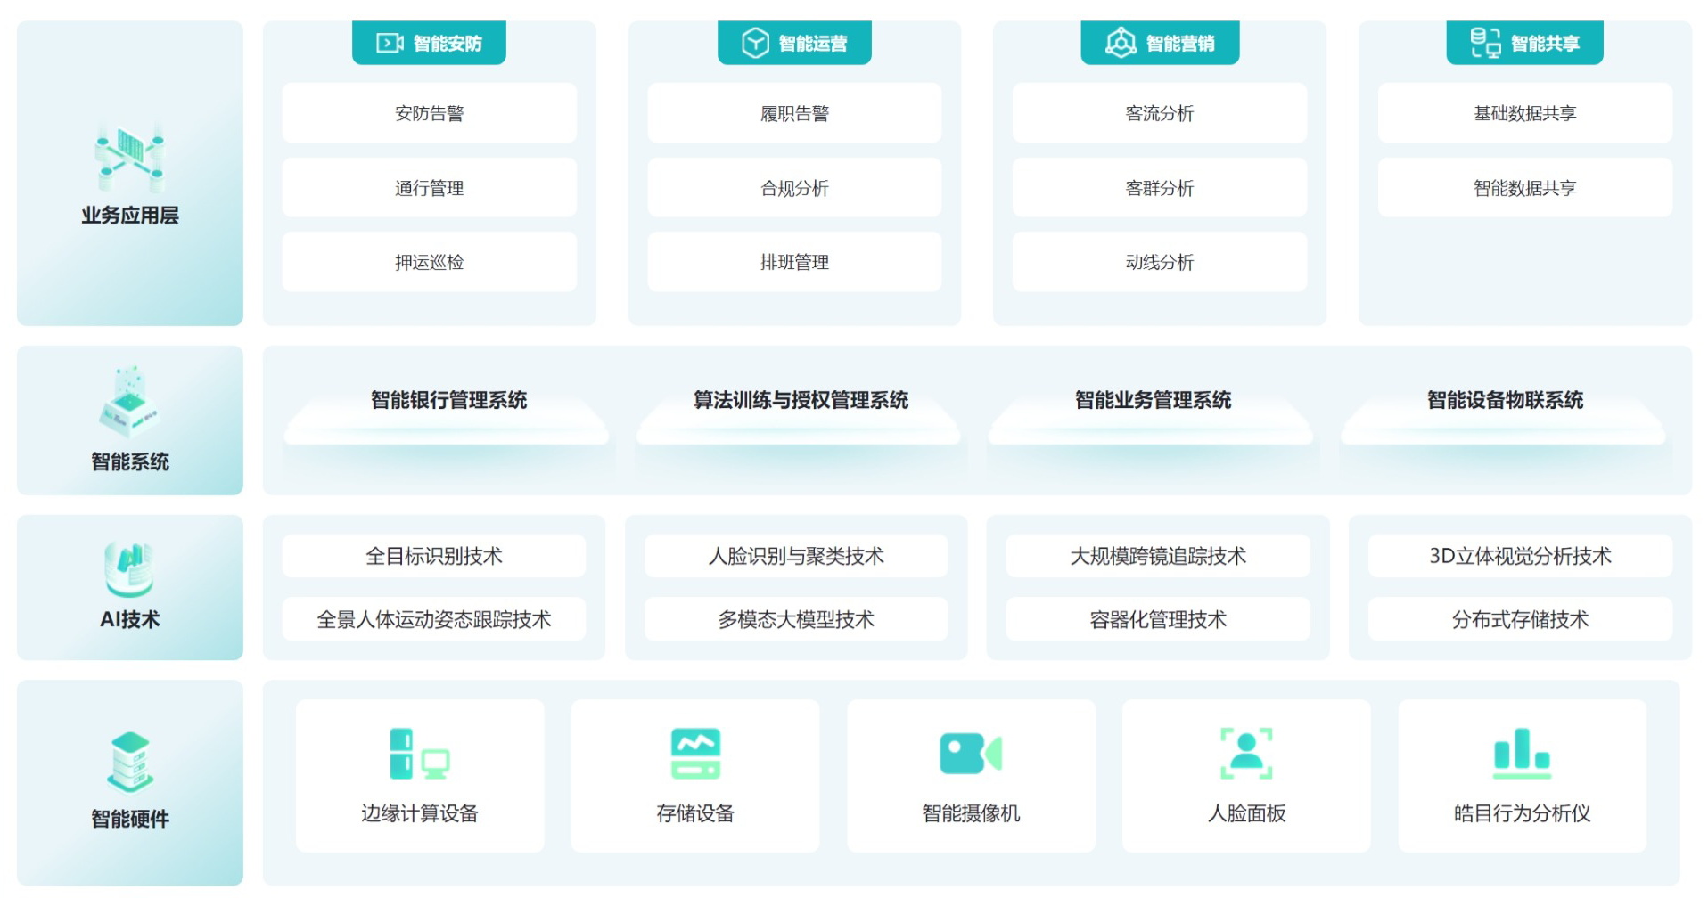Open the 客流分析 item
The height and width of the screenshot is (898, 1708).
point(1160,113)
